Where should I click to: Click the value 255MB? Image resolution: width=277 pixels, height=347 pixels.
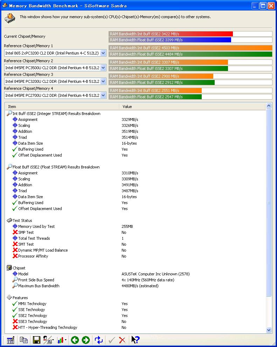point(127,226)
